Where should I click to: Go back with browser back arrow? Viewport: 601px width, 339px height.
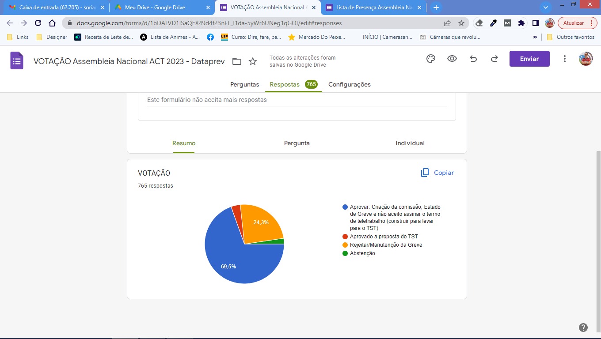pyautogui.click(x=10, y=23)
